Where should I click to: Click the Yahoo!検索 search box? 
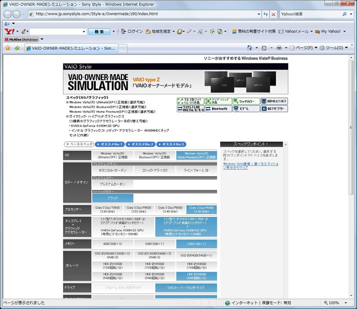[311, 14]
